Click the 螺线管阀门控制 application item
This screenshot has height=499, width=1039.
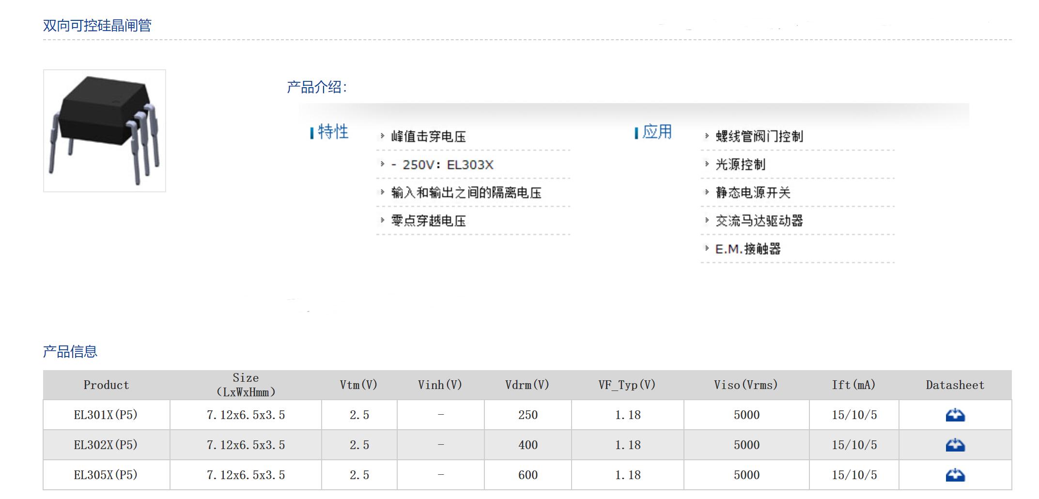click(x=759, y=137)
